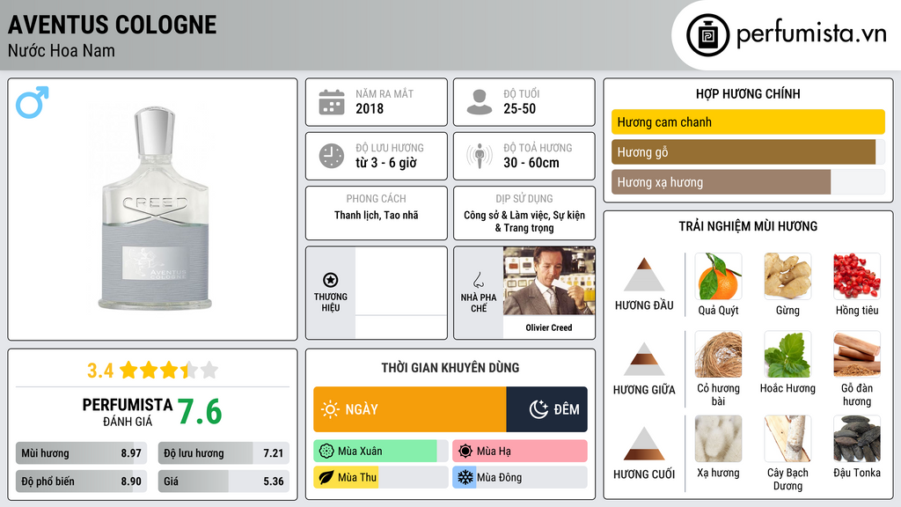Open the Olivier Creed perfumer photo

tap(549, 281)
